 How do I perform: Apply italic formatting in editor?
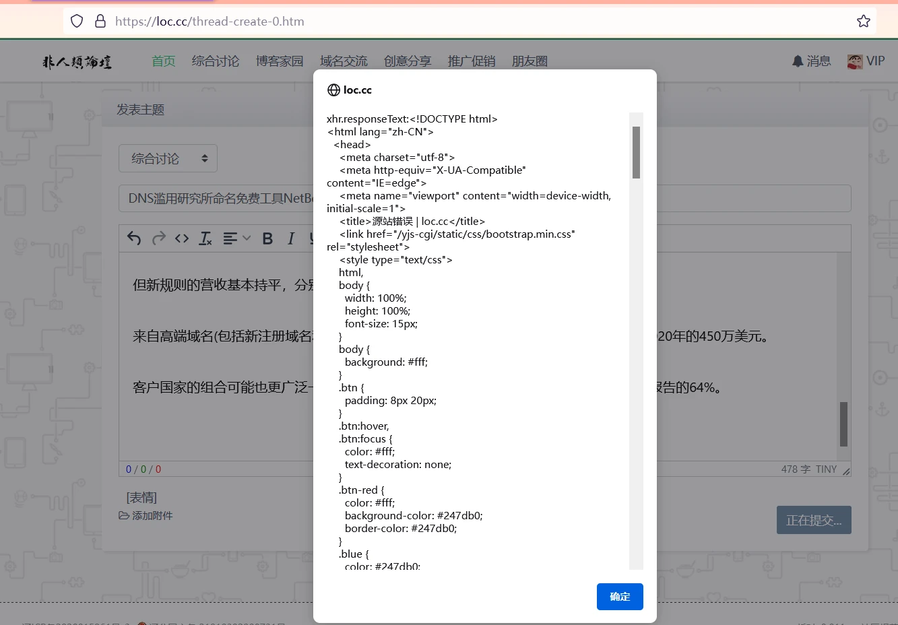click(291, 238)
